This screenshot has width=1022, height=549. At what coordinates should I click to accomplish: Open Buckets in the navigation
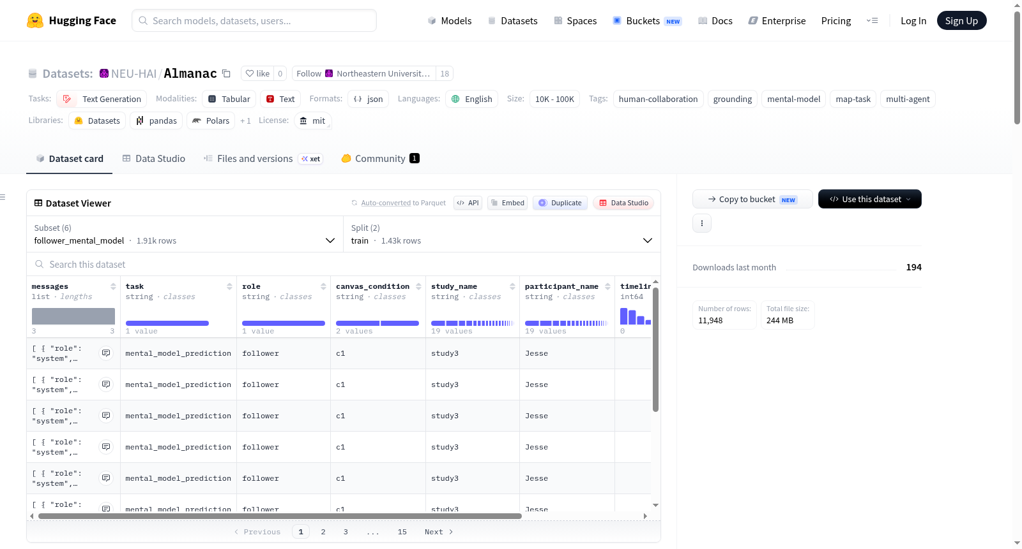tap(647, 21)
